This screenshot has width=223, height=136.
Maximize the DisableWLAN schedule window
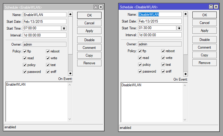[x=211, y=7]
